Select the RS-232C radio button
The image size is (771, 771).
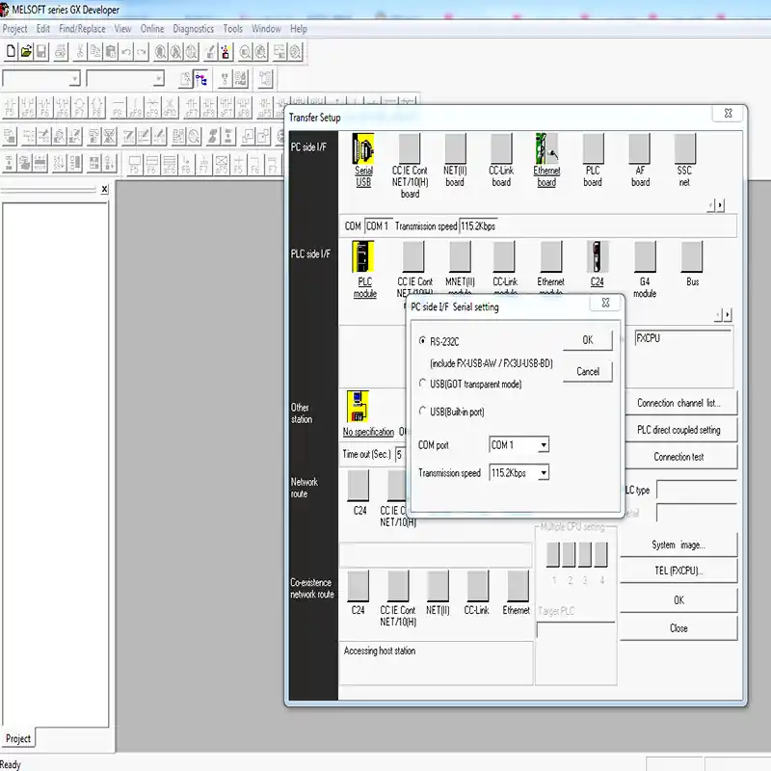pyautogui.click(x=423, y=340)
